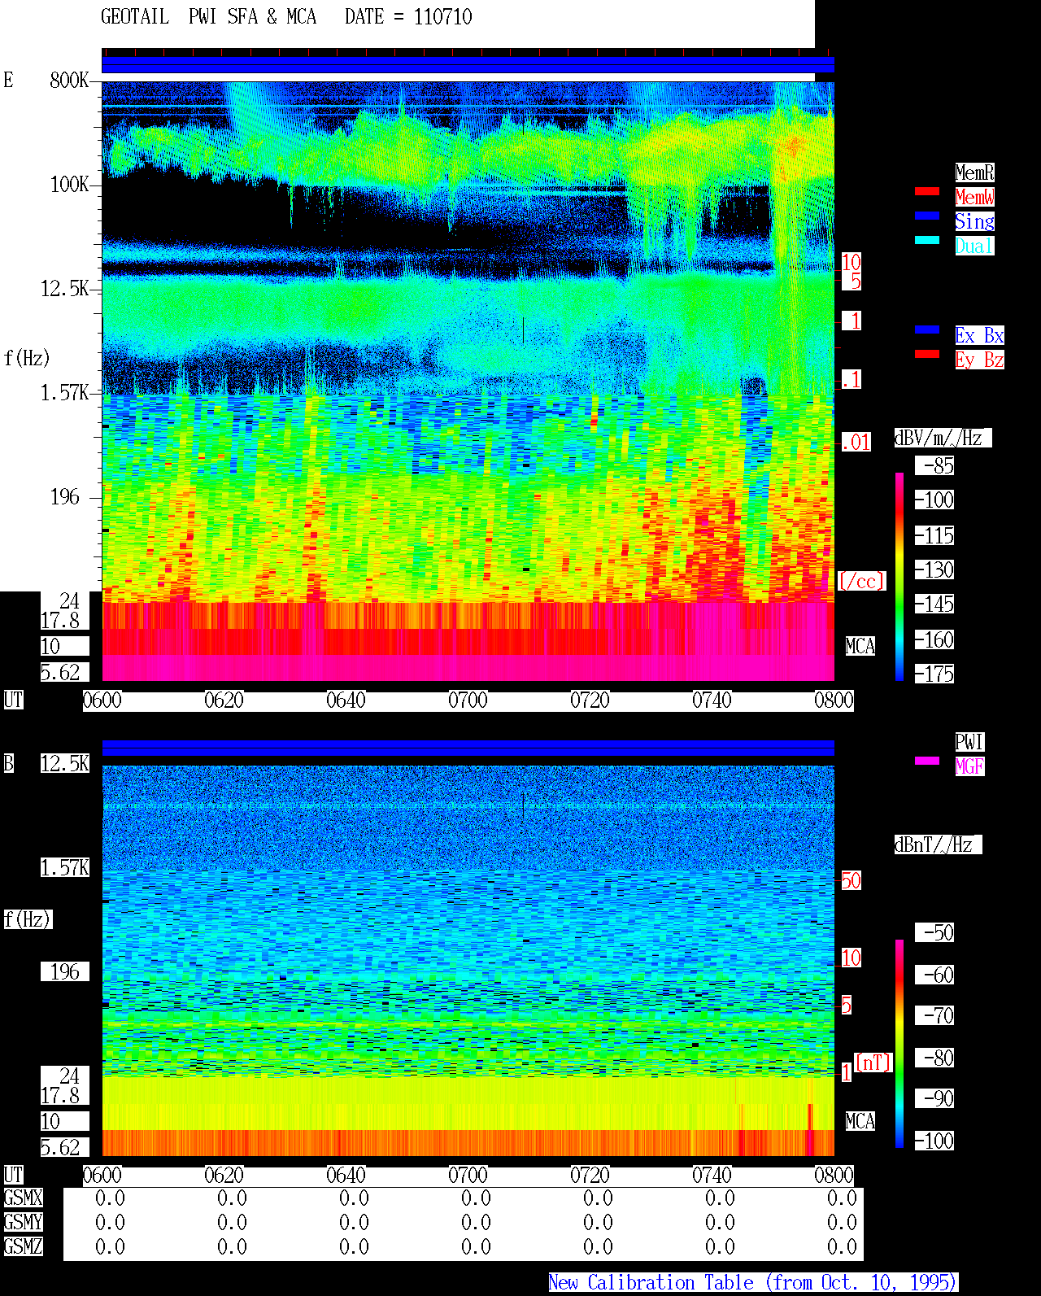1041x1296 pixels.
Task: Click the MCA label beside B panel
Action: [x=860, y=1121]
